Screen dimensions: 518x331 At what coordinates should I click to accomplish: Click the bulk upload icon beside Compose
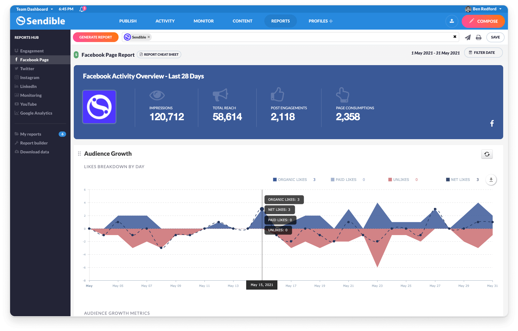[452, 21]
